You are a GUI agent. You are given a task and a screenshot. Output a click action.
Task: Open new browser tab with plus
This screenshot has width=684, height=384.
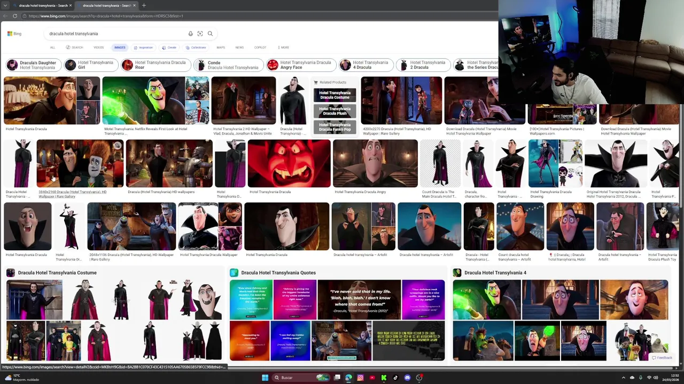point(144,5)
